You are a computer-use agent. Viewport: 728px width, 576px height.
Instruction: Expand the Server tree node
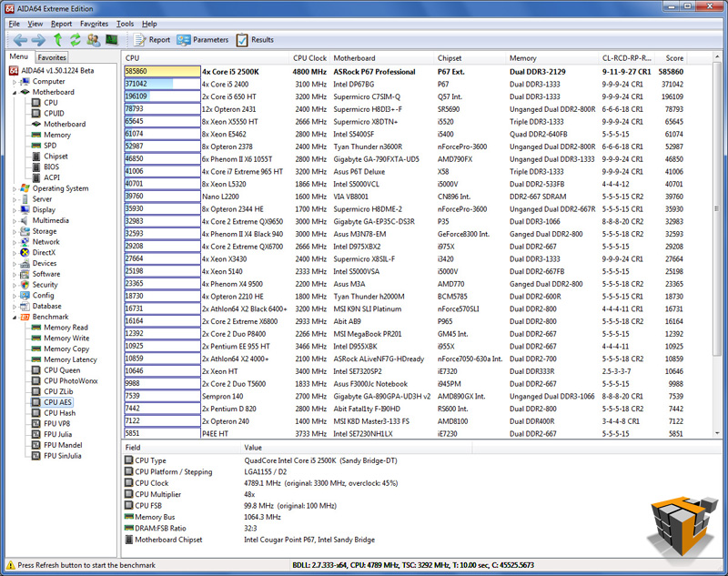(14, 199)
